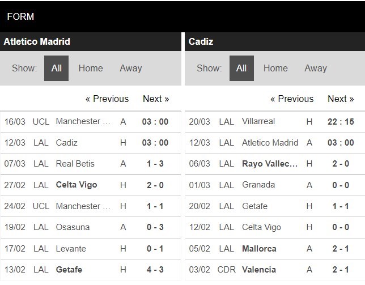
Task: Load Next Cadiz fixtures
Action: [341, 99]
